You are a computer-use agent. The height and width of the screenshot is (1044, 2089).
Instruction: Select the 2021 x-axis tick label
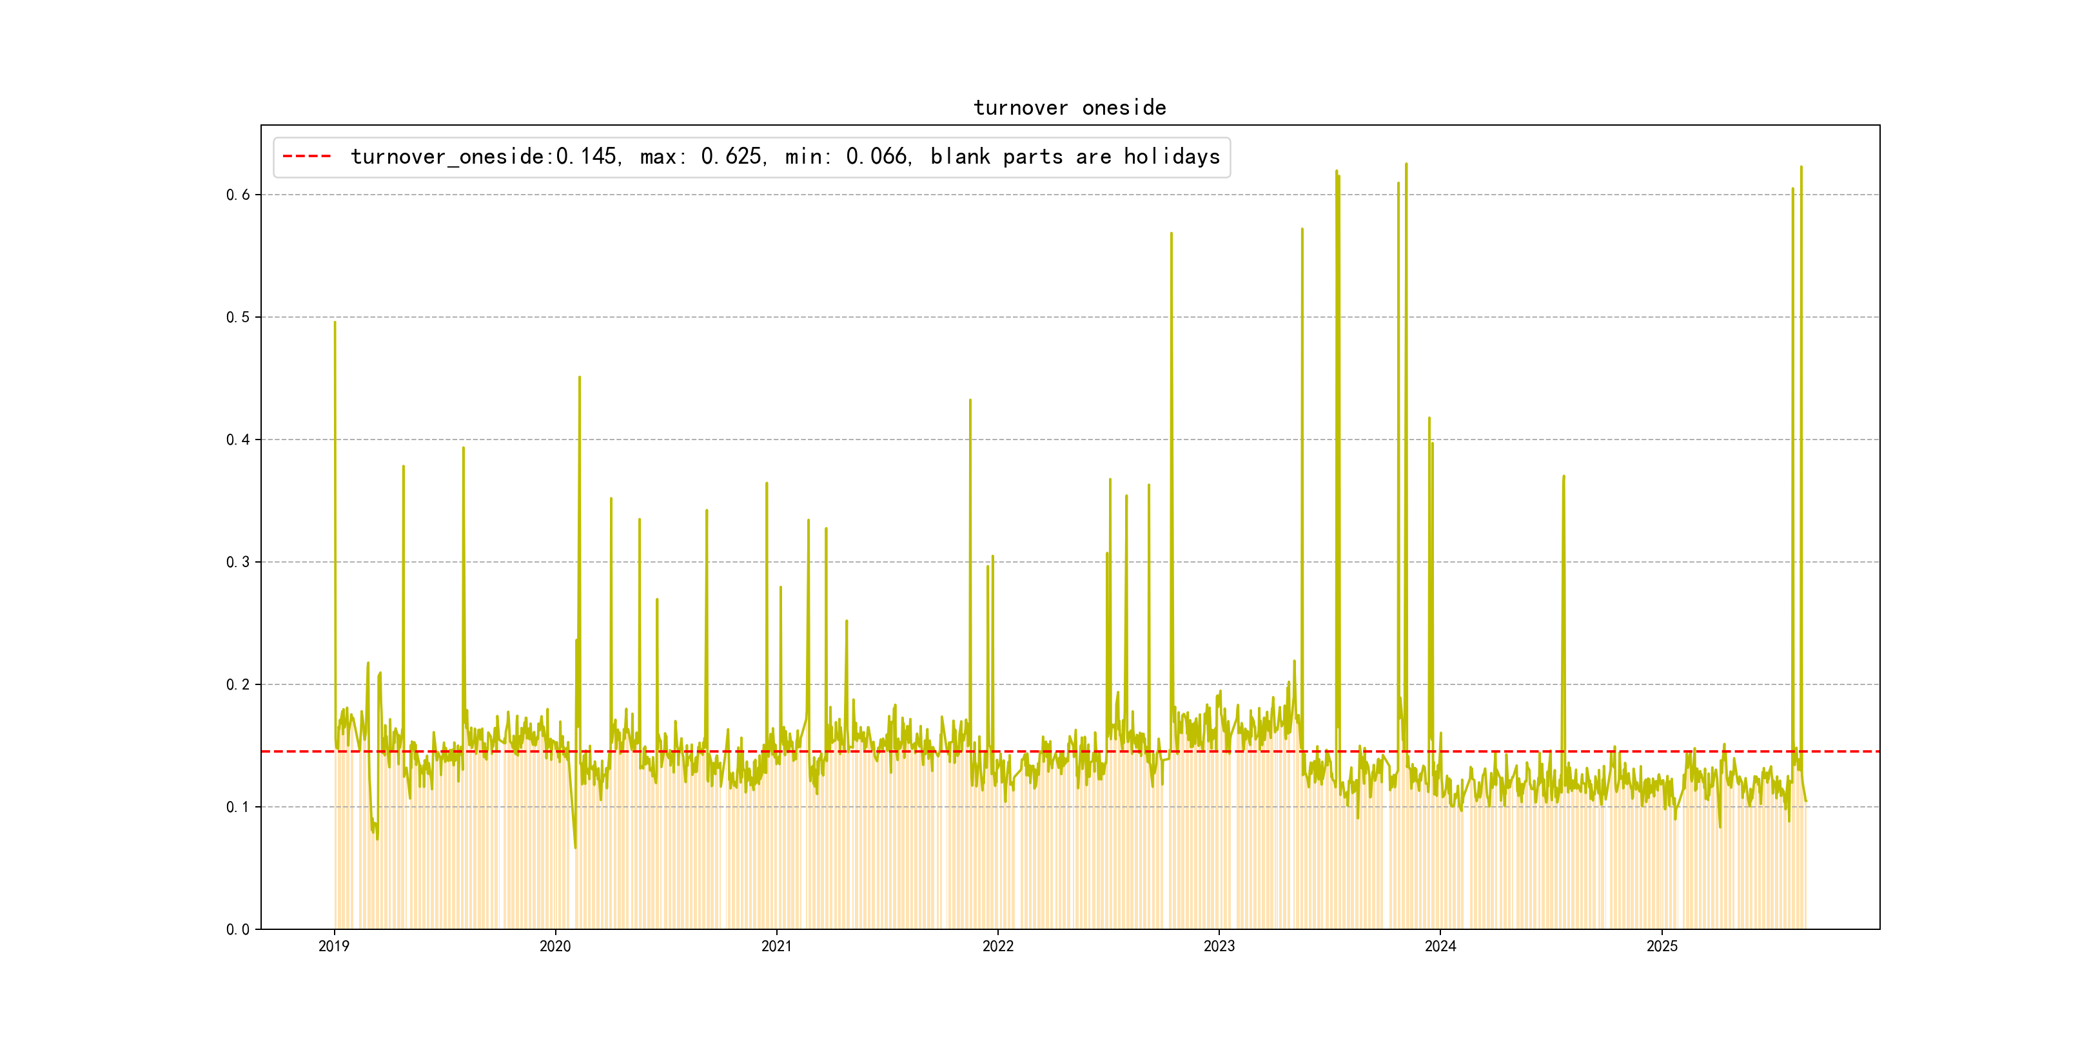pyautogui.click(x=776, y=946)
